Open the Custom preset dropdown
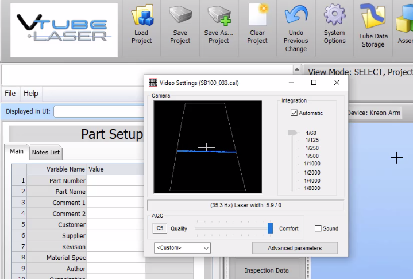Viewport: 413px width, 279px height. click(x=182, y=248)
